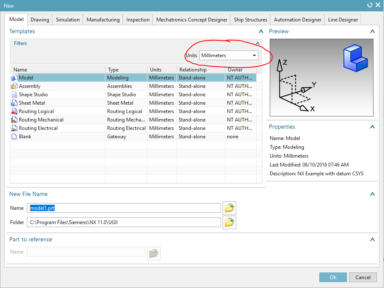
Task: Collapse the New File Name section
Action: pyautogui.click(x=372, y=194)
